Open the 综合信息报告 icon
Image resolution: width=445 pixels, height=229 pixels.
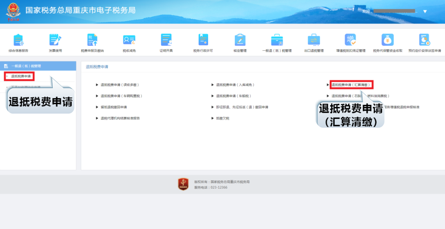point(19,40)
